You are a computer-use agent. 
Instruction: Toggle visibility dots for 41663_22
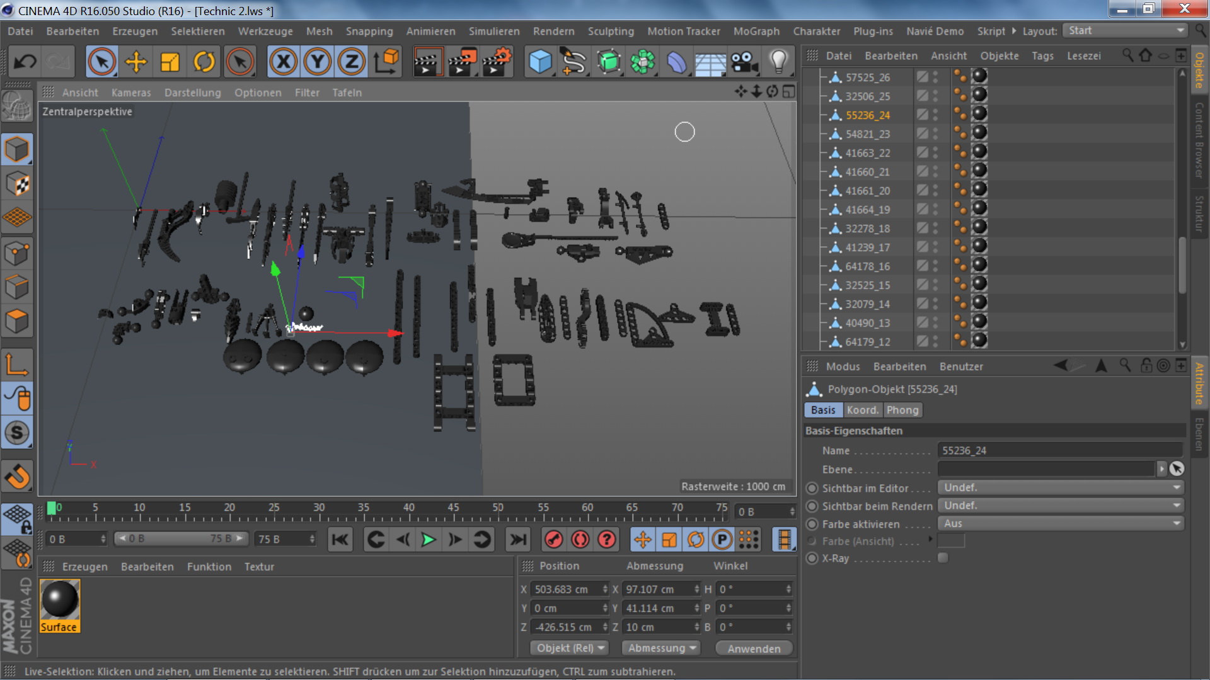point(935,152)
